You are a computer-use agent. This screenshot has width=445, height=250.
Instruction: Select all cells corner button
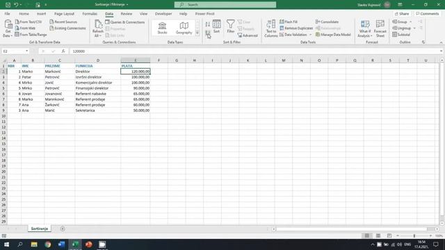(x=3, y=60)
